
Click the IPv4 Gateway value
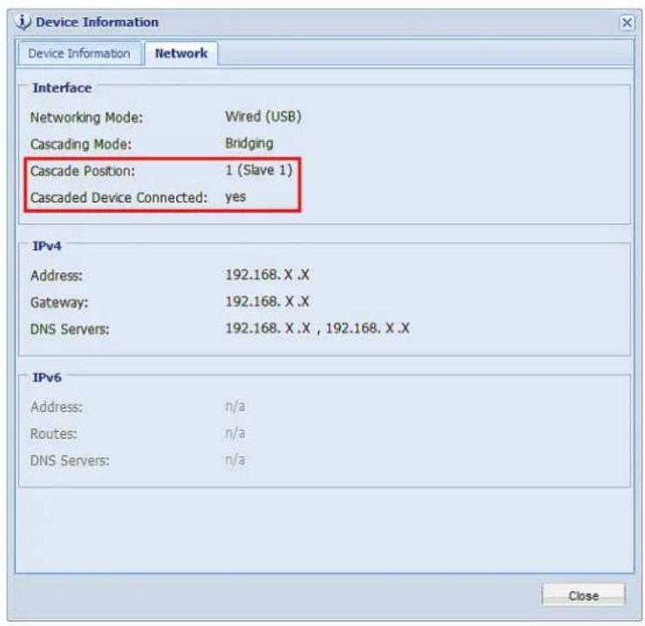pos(267,302)
